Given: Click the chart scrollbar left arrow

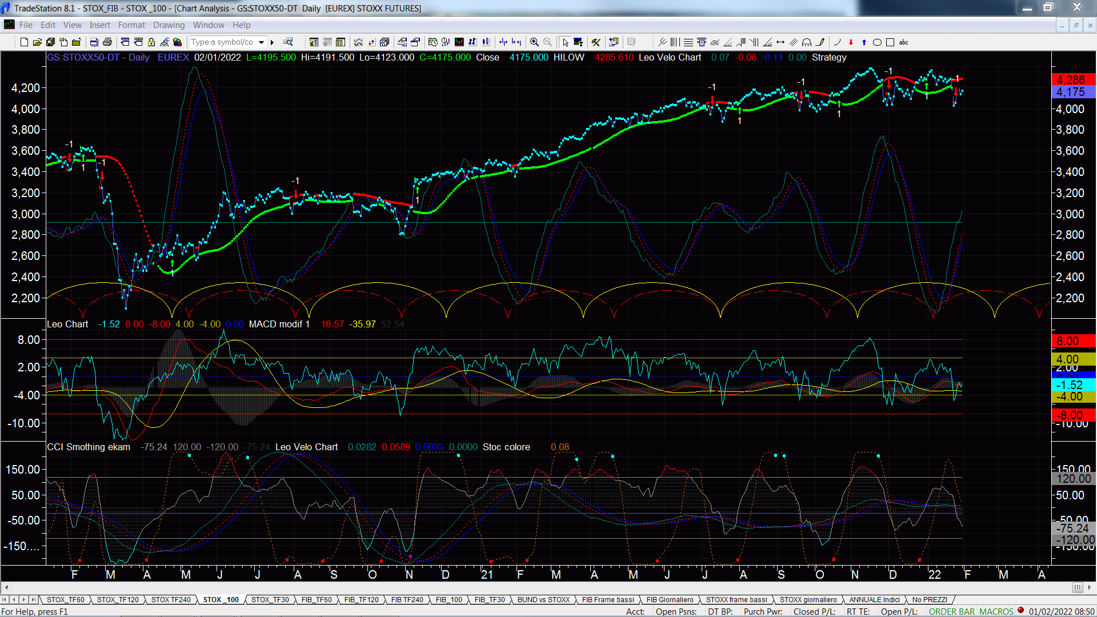Looking at the screenshot, I should 6,587.
